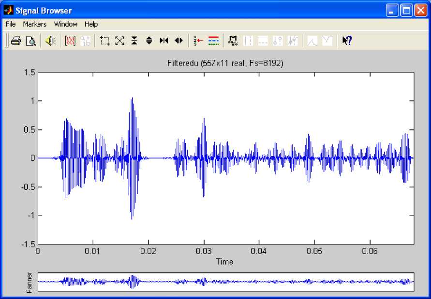Screen dimensions: 431x299
Task: Open Line Properties colored-lines icon
Action: (213, 41)
